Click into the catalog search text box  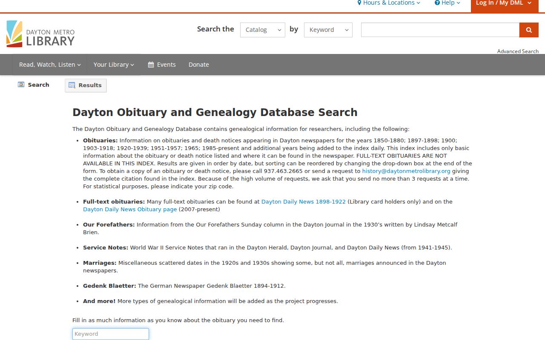[440, 30]
